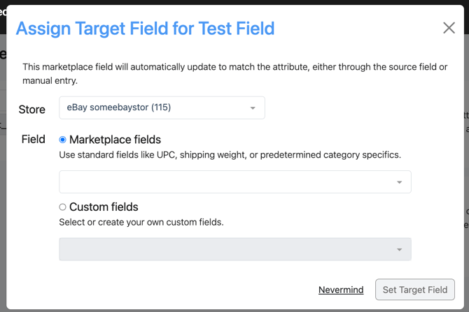
Task: Click the 'Select or create your own' hint
Action: 141,222
